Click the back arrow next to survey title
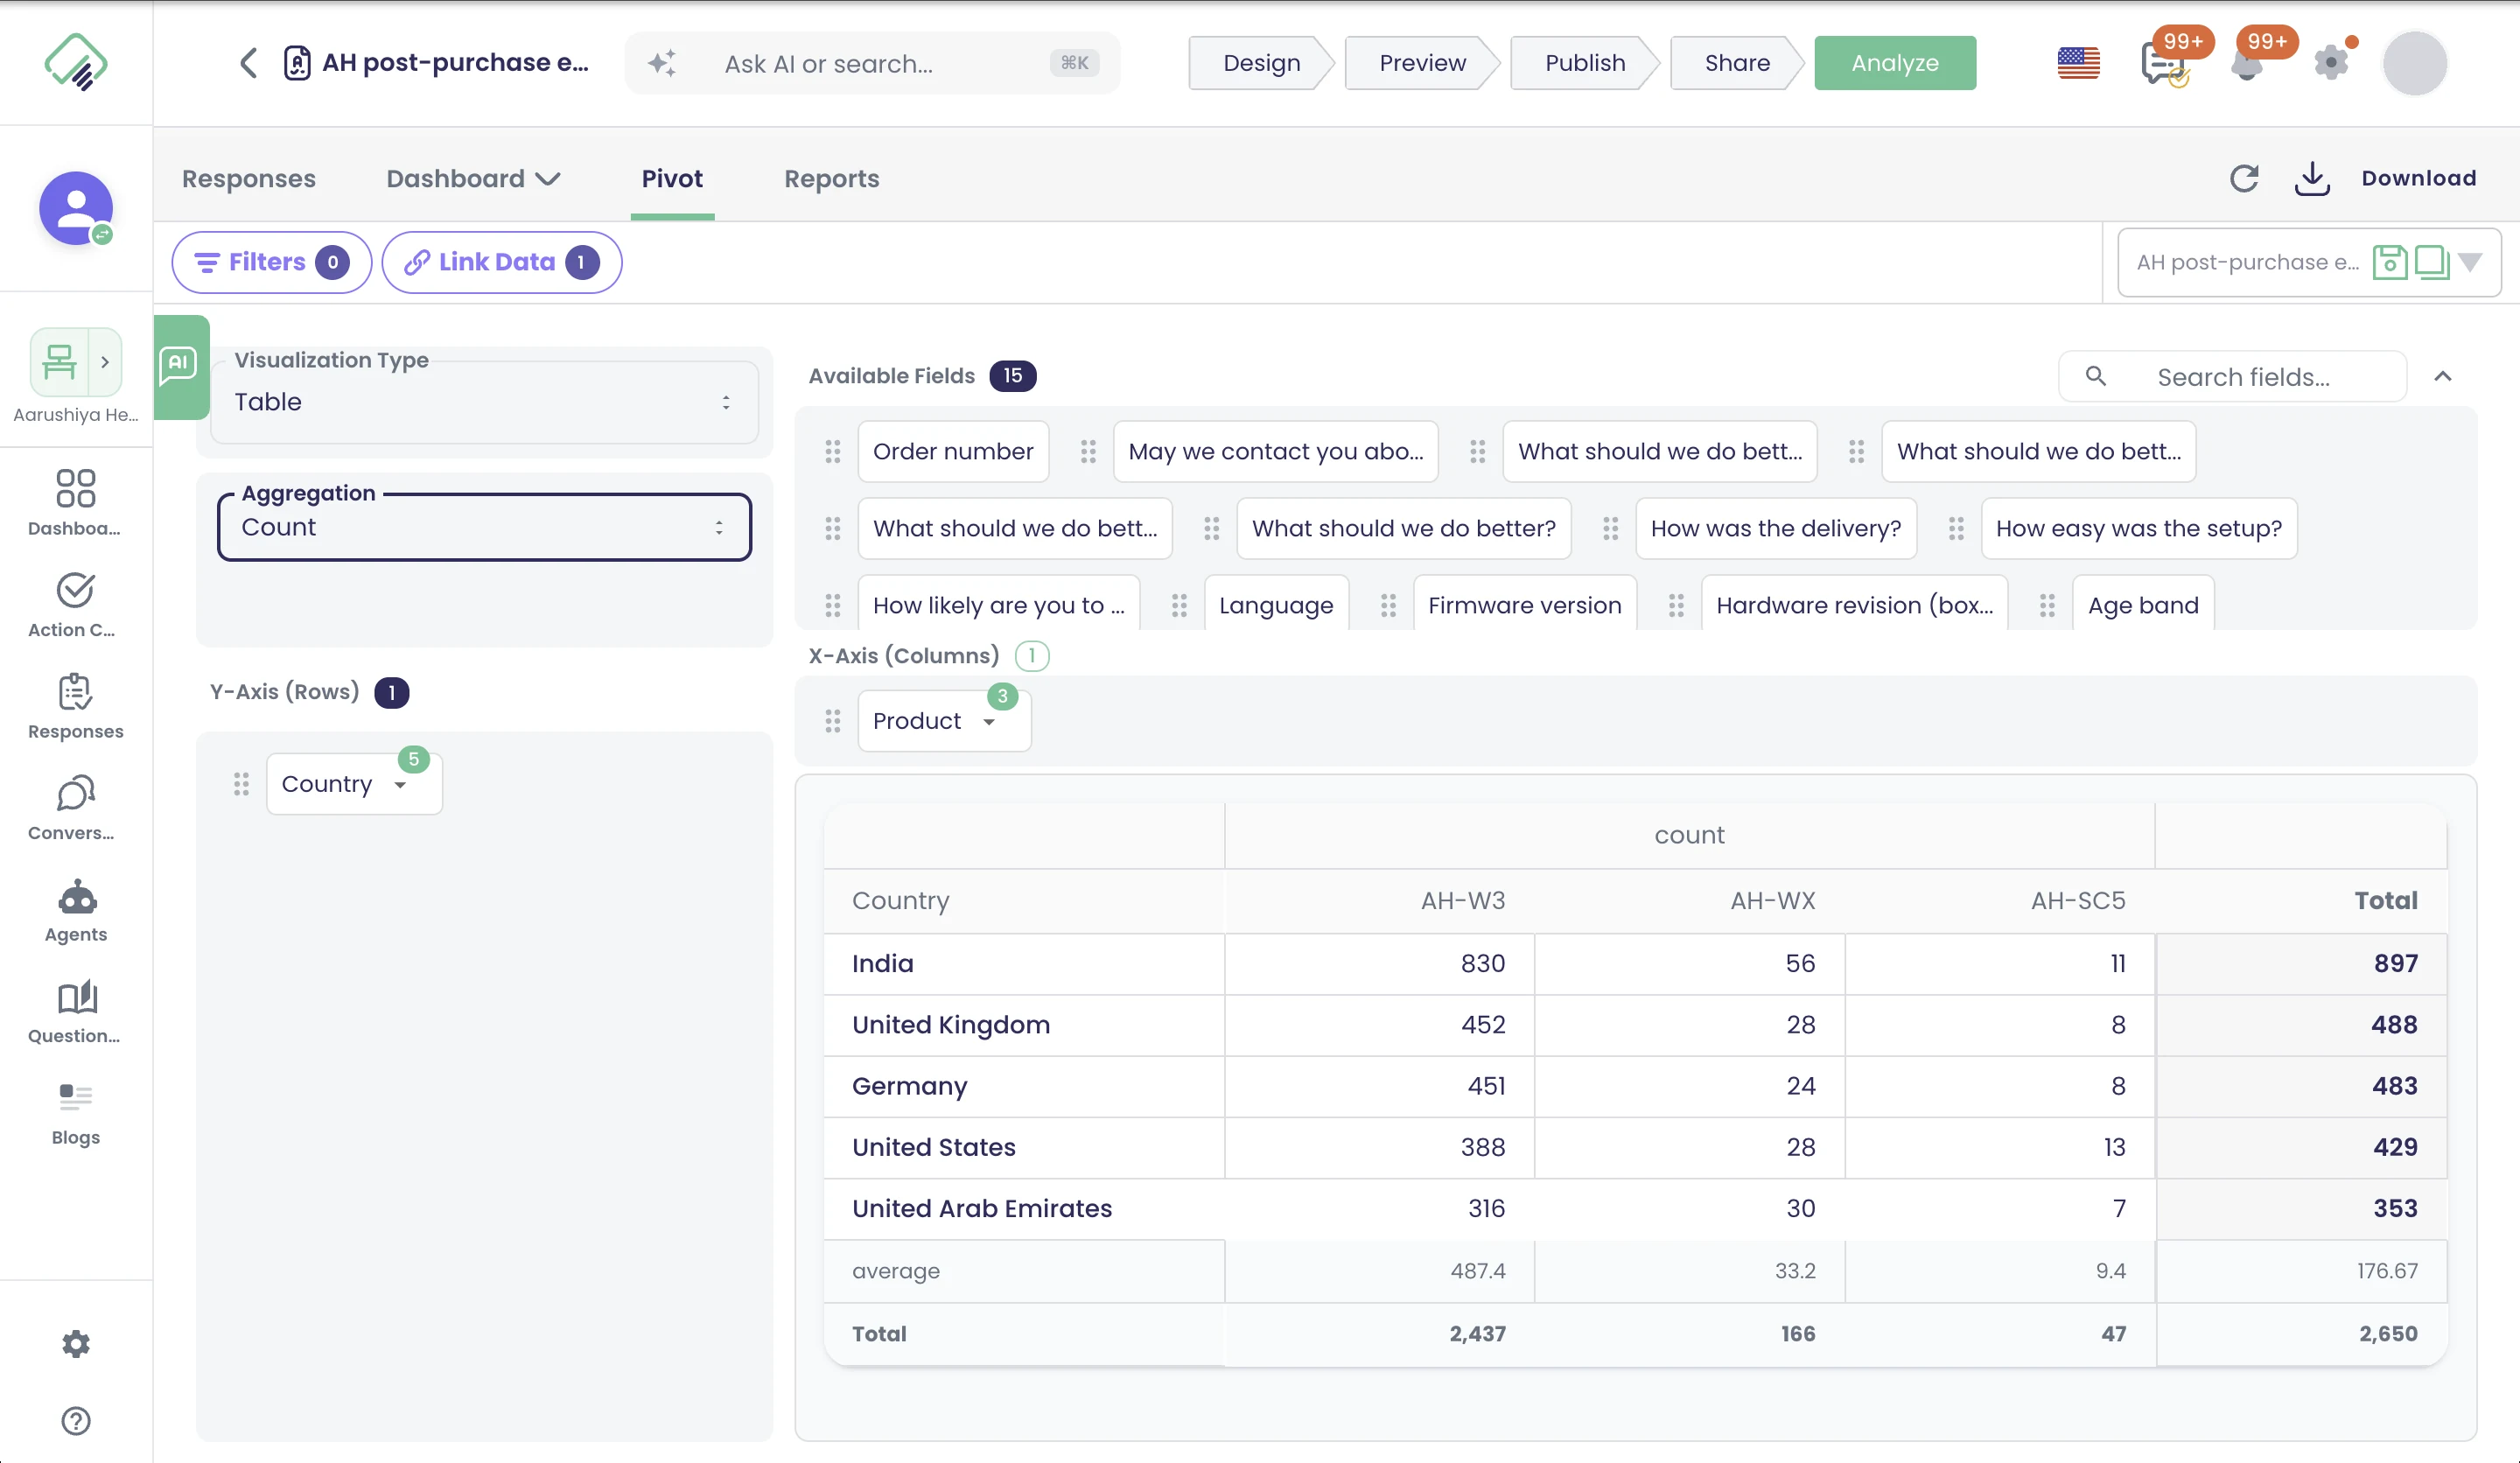This screenshot has height=1463, width=2520. (249, 63)
